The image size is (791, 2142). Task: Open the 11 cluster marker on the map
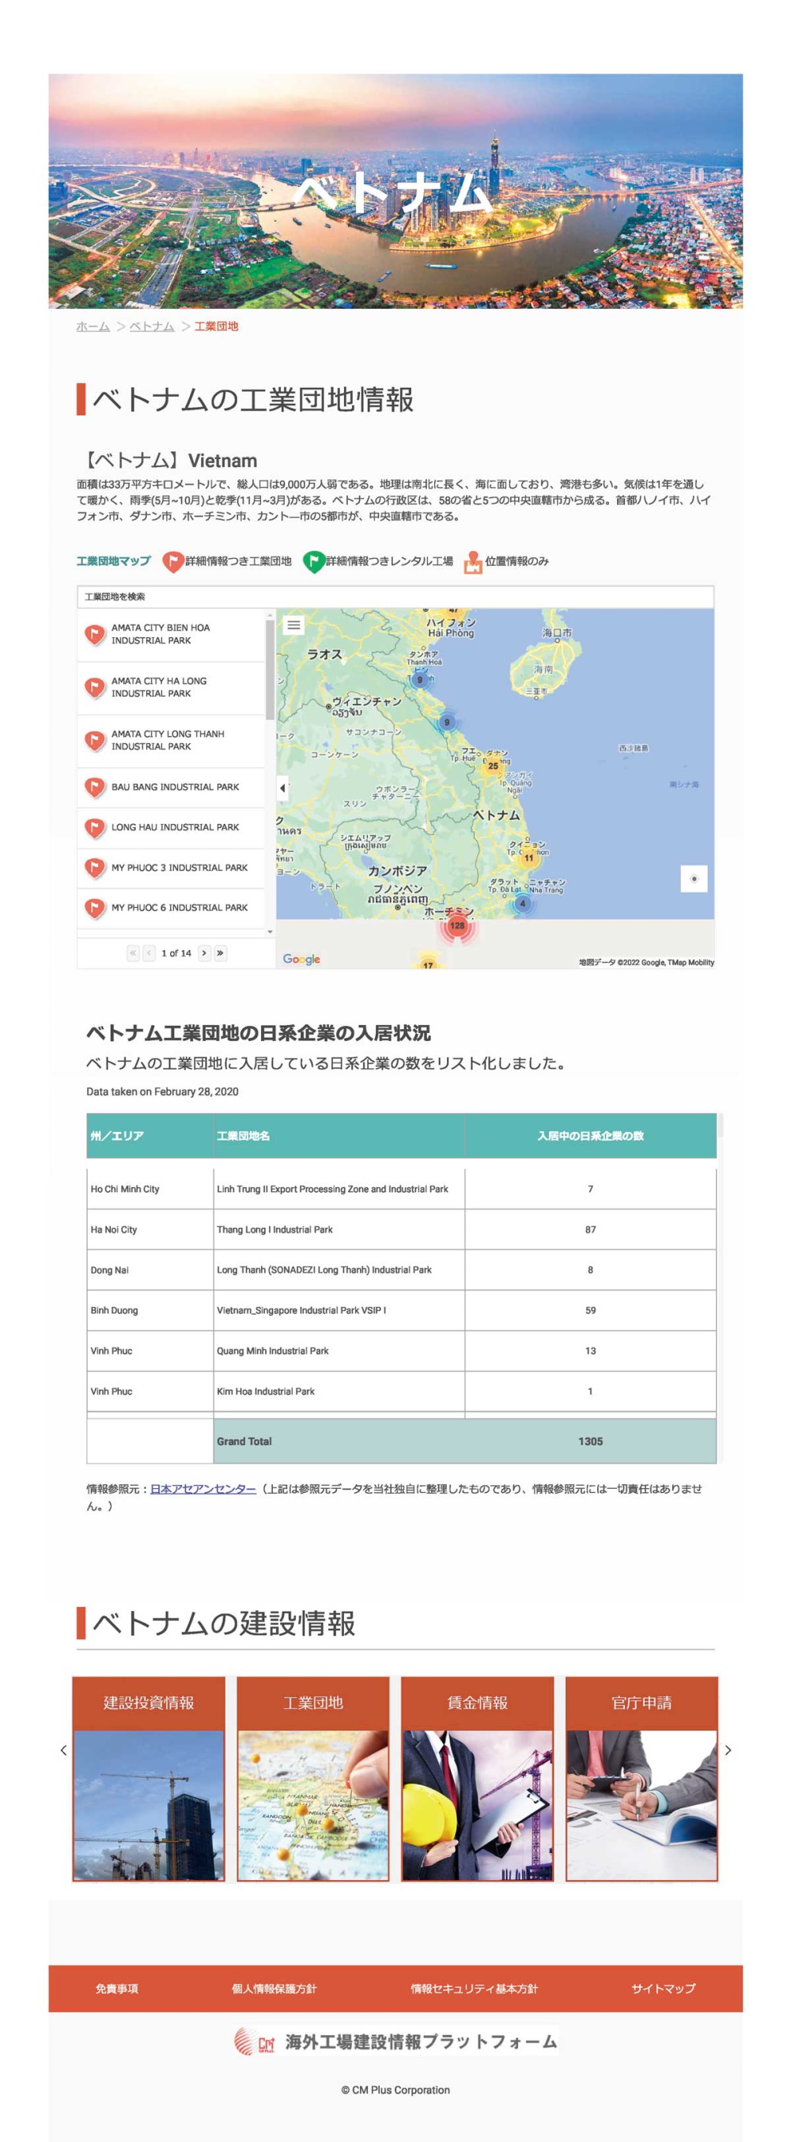tap(528, 857)
